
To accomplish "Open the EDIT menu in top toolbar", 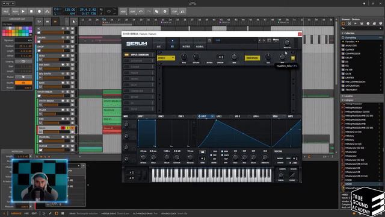I will click(133, 11).
